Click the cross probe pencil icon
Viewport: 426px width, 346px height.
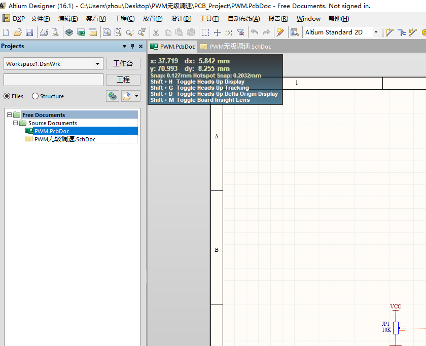[280, 32]
